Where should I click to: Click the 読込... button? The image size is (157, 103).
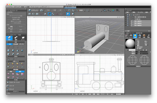[146, 41]
